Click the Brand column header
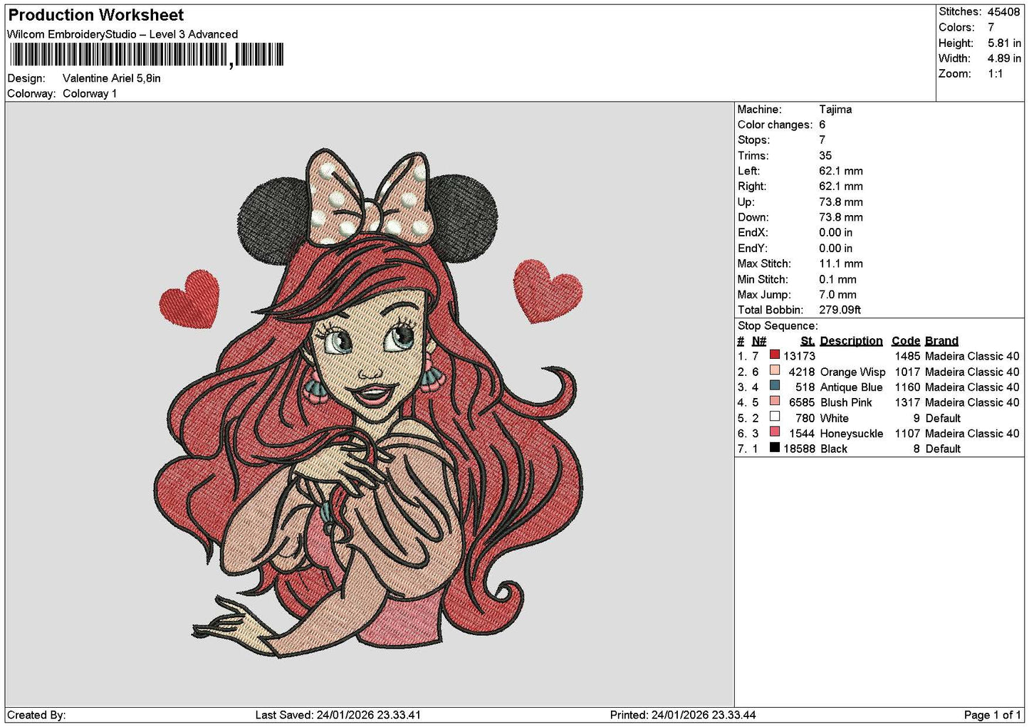Image resolution: width=1029 pixels, height=727 pixels. [x=941, y=341]
